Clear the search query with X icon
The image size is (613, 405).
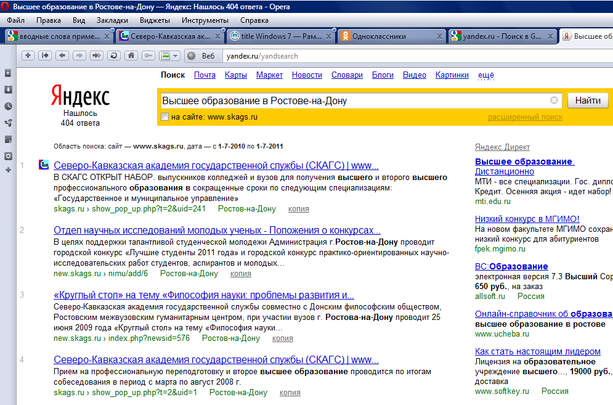[x=554, y=100]
